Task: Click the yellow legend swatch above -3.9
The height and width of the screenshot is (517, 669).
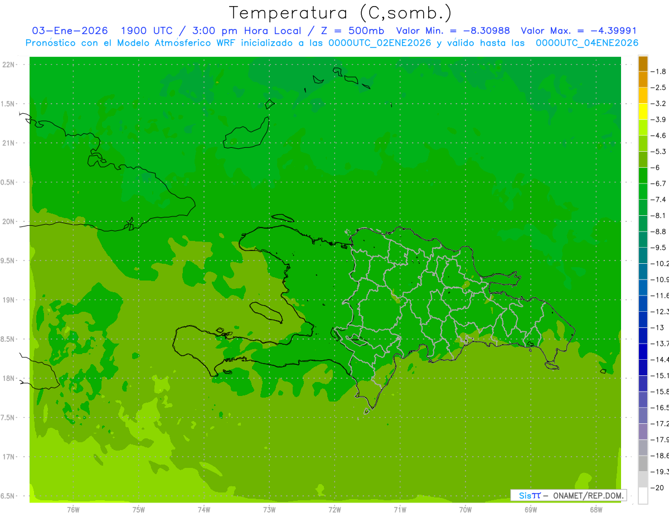Action: coord(643,112)
